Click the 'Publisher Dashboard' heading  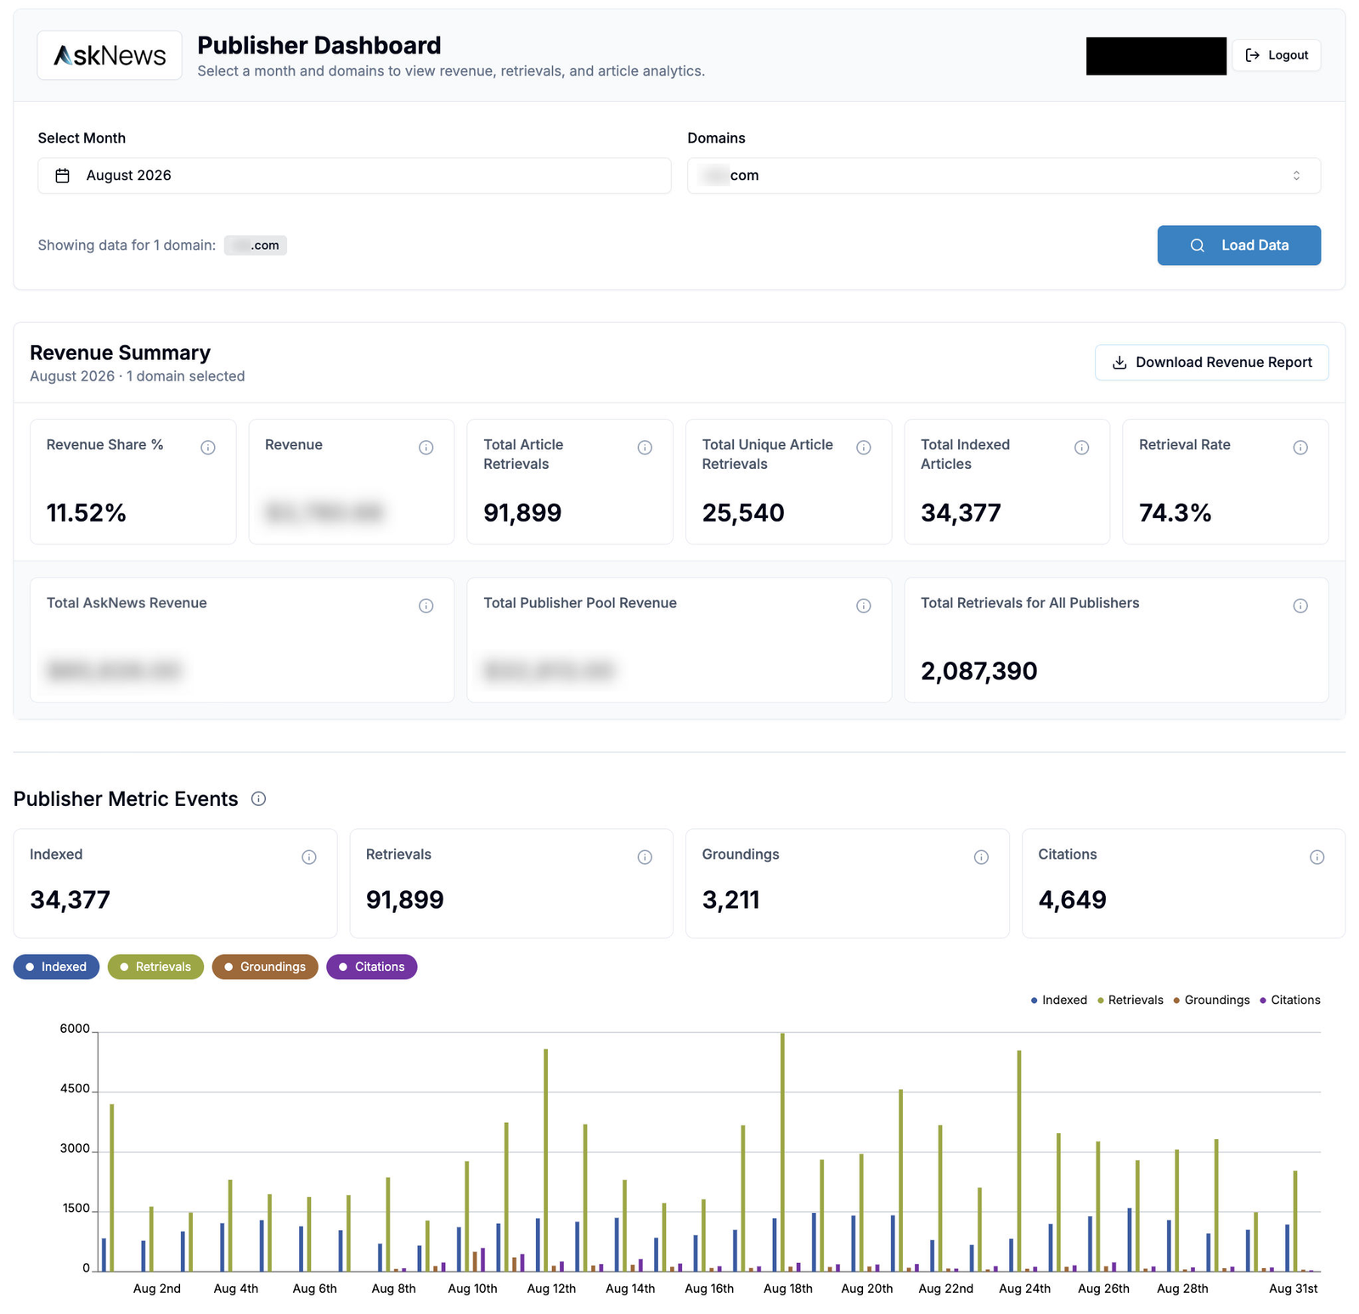[x=319, y=45]
